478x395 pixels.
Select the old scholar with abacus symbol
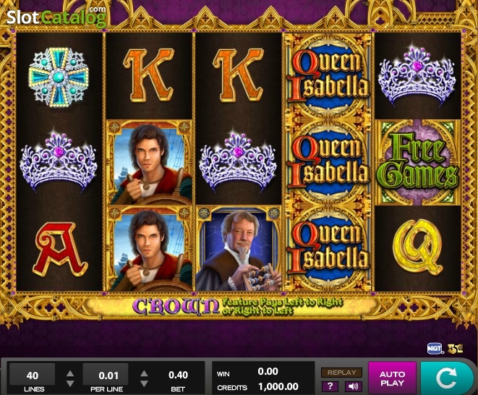[239, 248]
